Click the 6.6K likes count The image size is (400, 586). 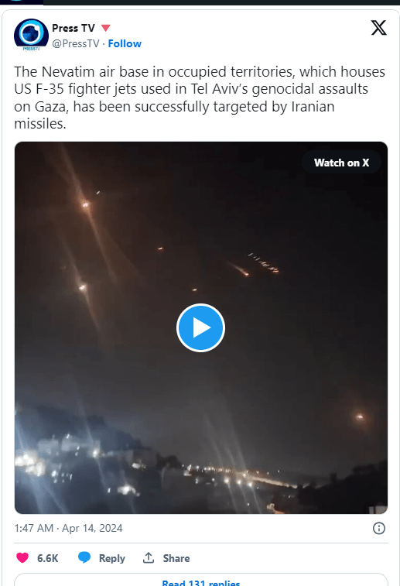click(x=47, y=558)
